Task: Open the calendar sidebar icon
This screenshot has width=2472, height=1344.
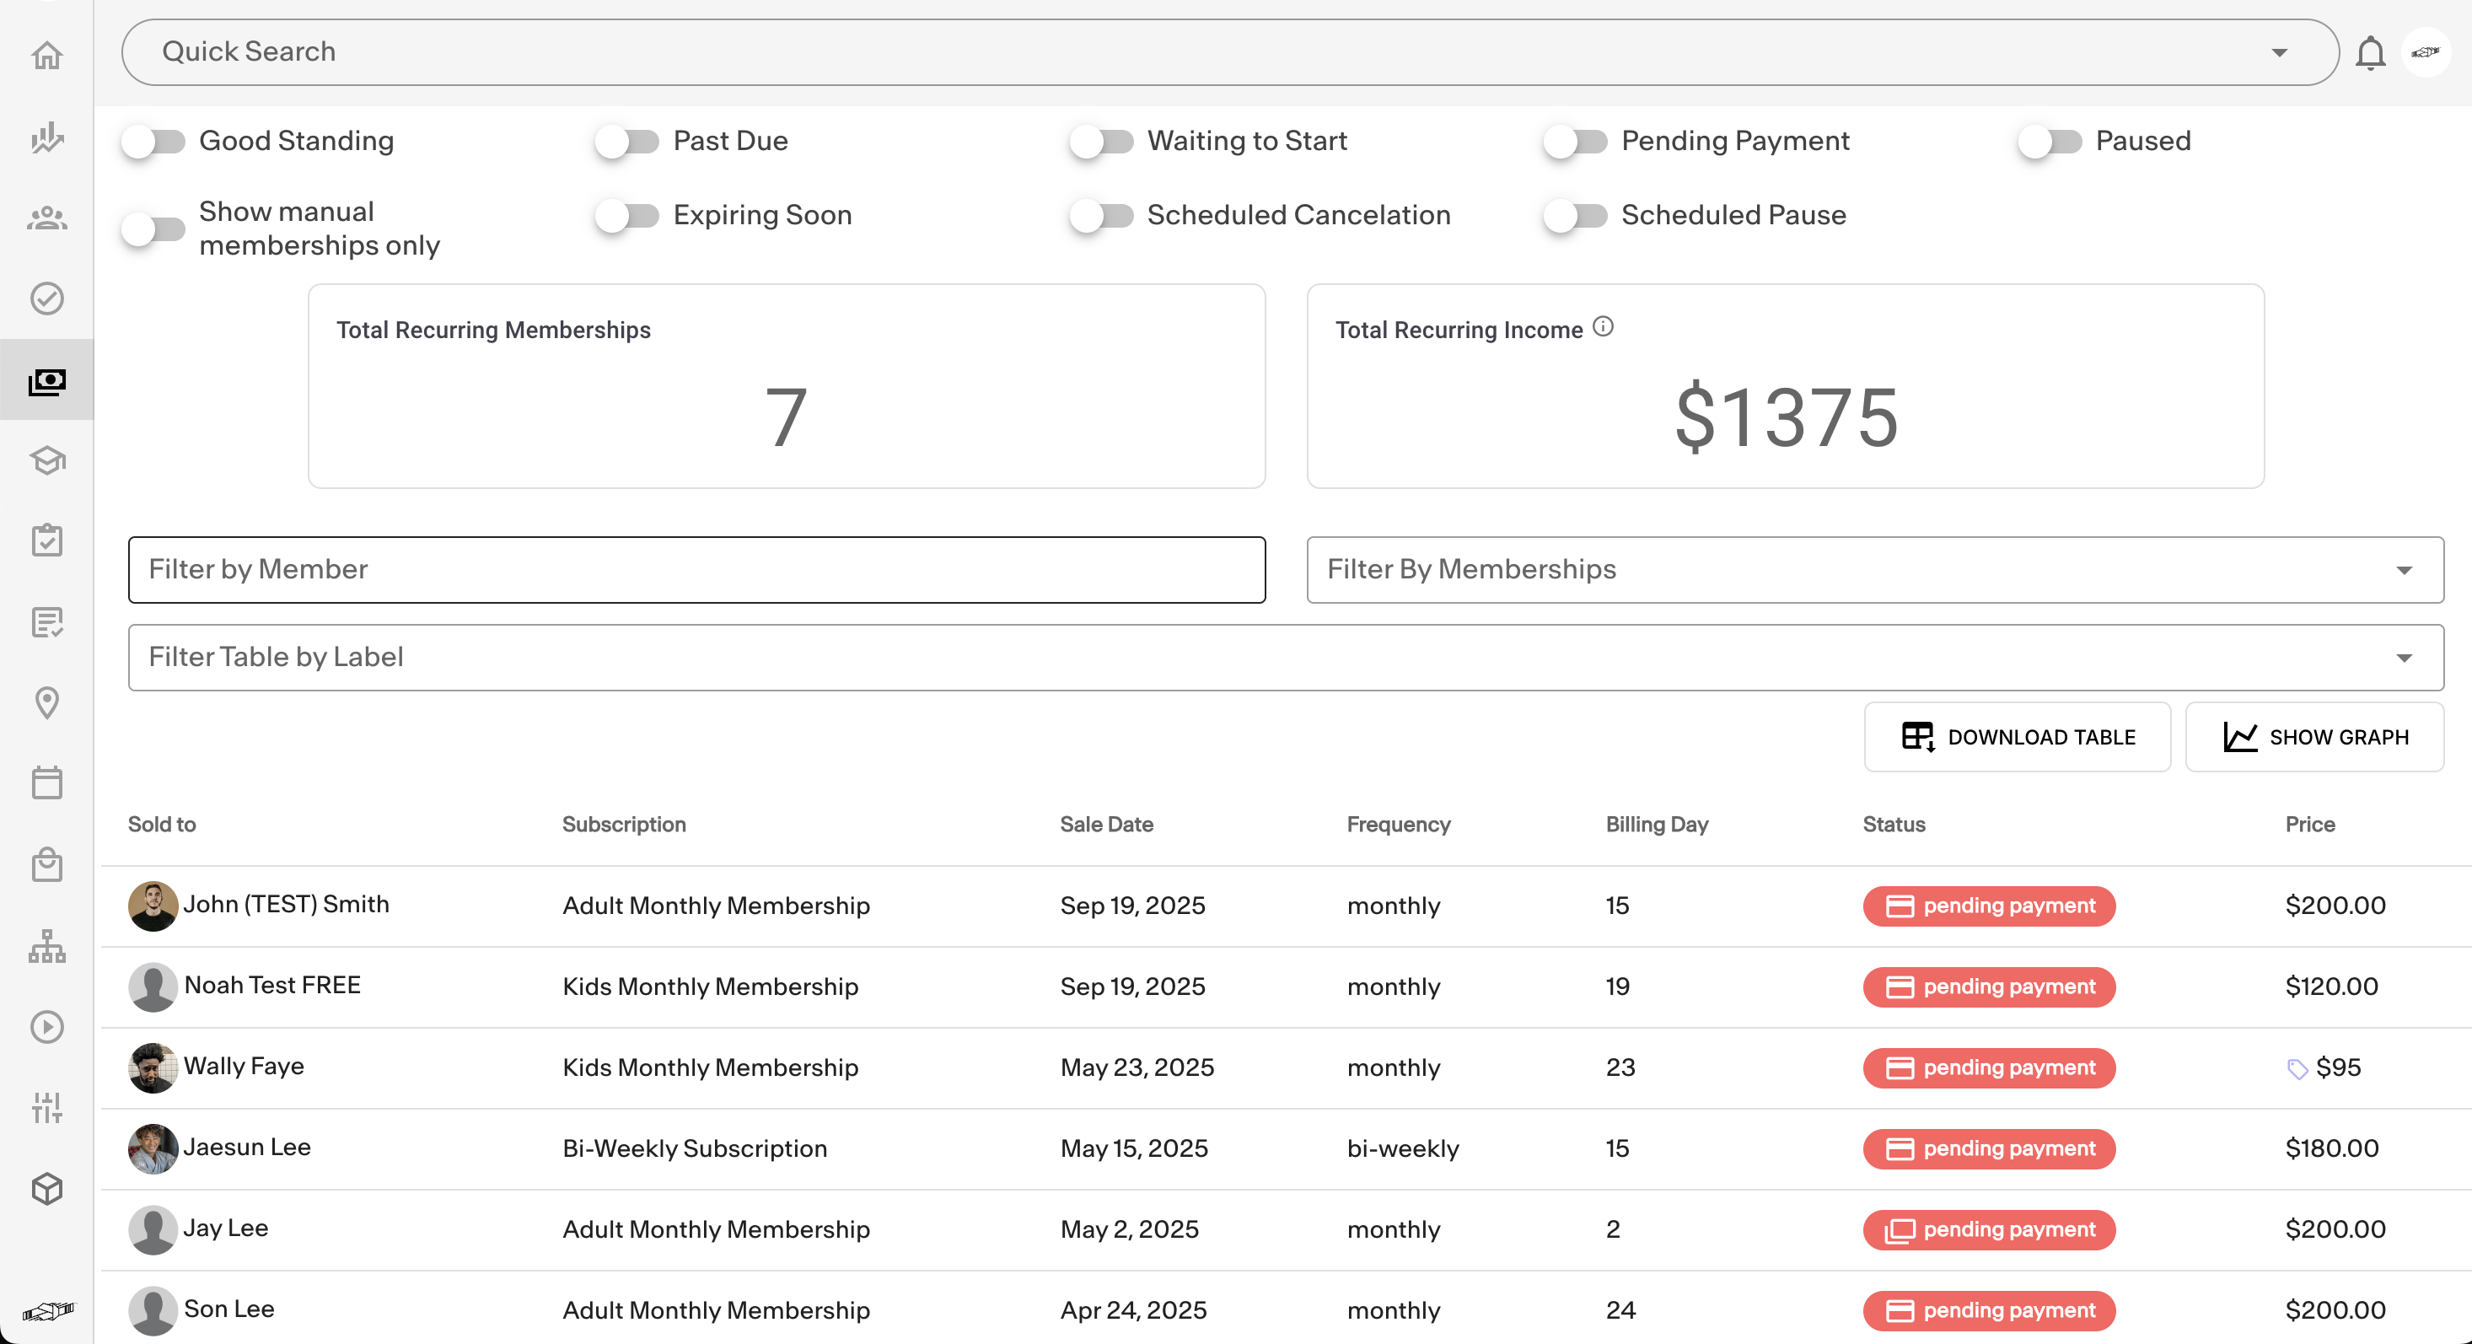Action: click(47, 782)
